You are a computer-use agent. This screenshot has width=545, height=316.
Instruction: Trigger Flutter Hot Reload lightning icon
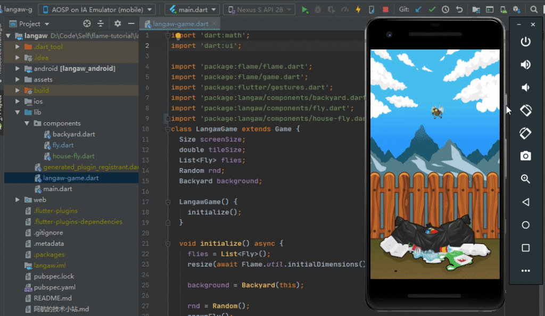coord(358,10)
